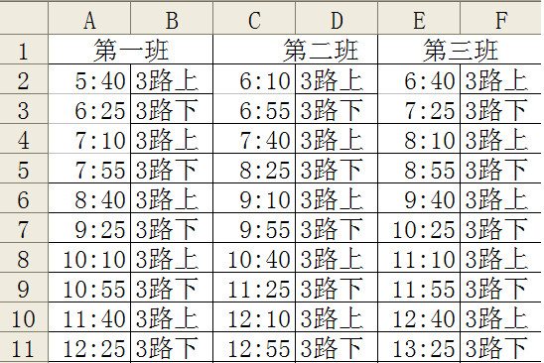Select the merged cell 第二班
This screenshot has width=544, height=363.
click(x=295, y=50)
